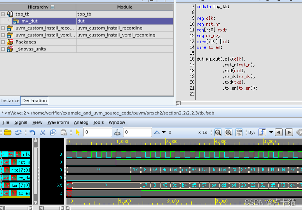Screen dimensions: 302x210
Task: Expand the _$novas_units tree node
Action: [3, 49]
